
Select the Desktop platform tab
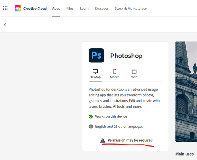[x=95, y=74]
